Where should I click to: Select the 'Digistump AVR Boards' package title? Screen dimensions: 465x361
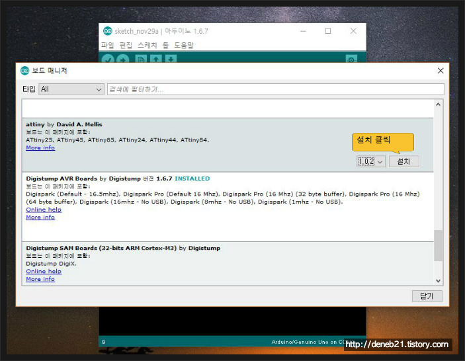pos(62,179)
